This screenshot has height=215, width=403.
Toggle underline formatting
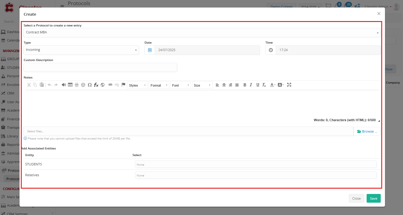pos(258,85)
